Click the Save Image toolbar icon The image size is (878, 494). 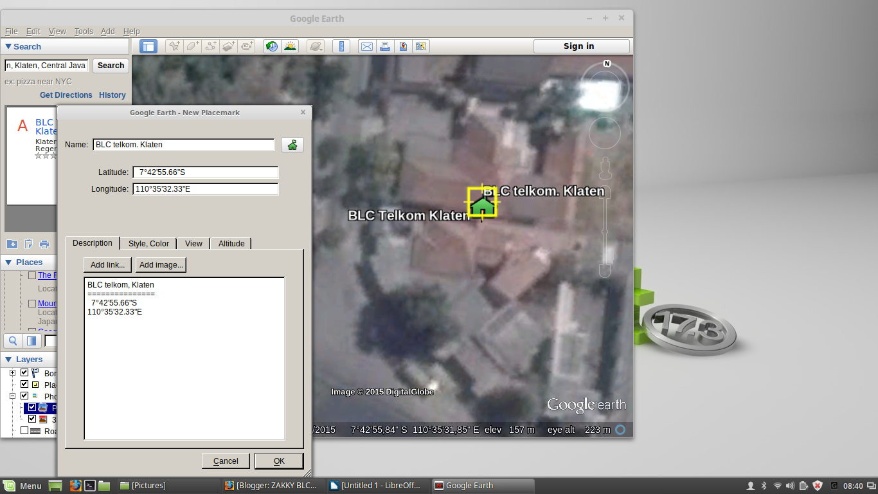click(403, 46)
